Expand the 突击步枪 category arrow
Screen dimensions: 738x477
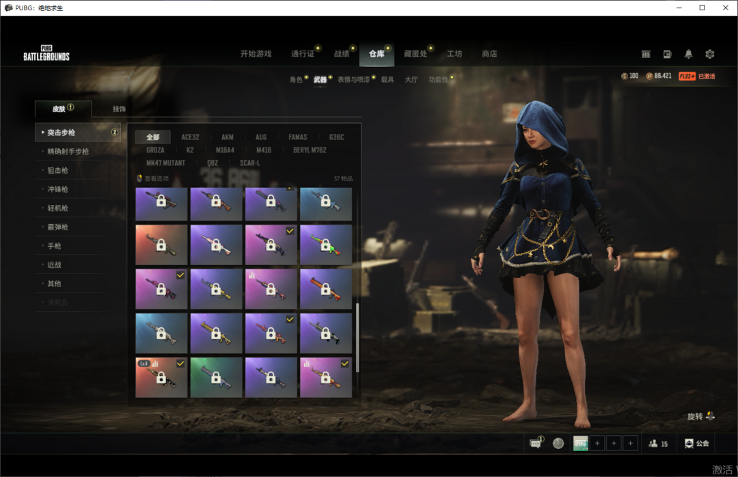tap(43, 133)
